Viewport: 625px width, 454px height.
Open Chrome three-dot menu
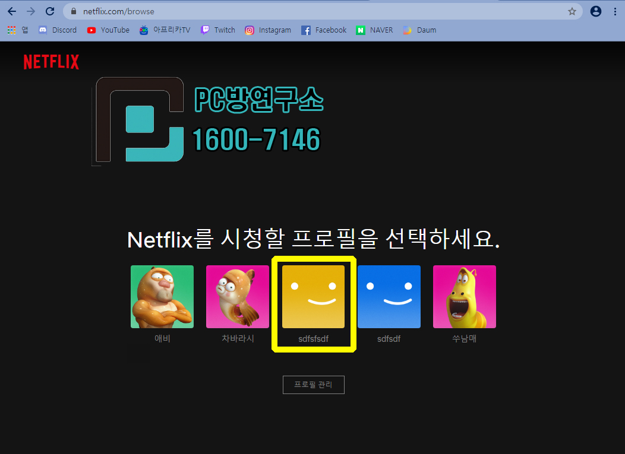(615, 11)
